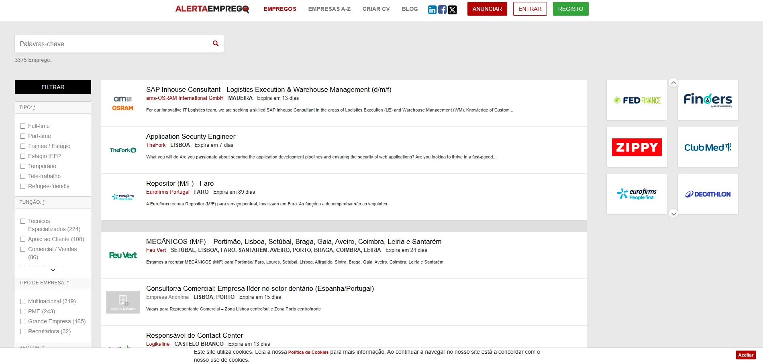
Task: Collapse the TIPO DE EMPRESA section header
Action: point(53,283)
